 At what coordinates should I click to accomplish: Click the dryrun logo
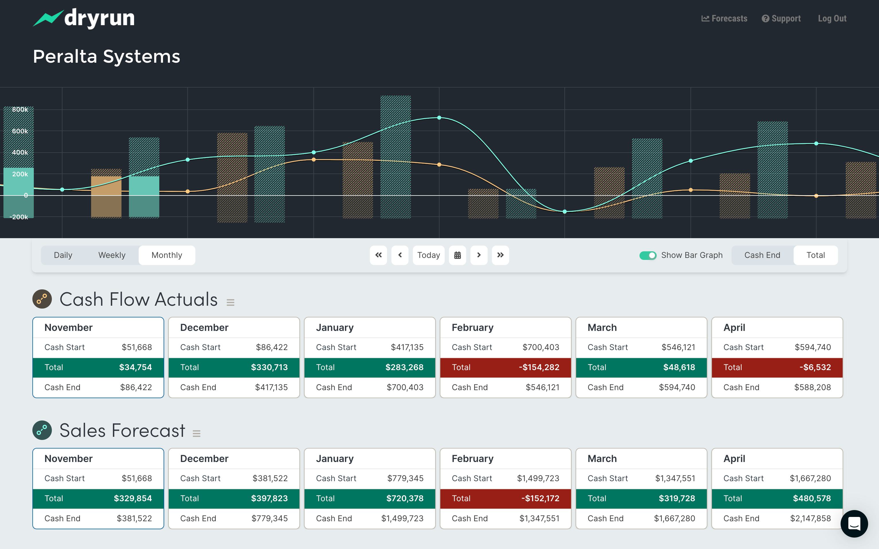click(84, 18)
